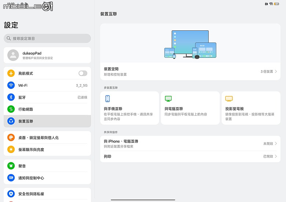Click the 裝置互聯 sidebar icon

point(11,121)
